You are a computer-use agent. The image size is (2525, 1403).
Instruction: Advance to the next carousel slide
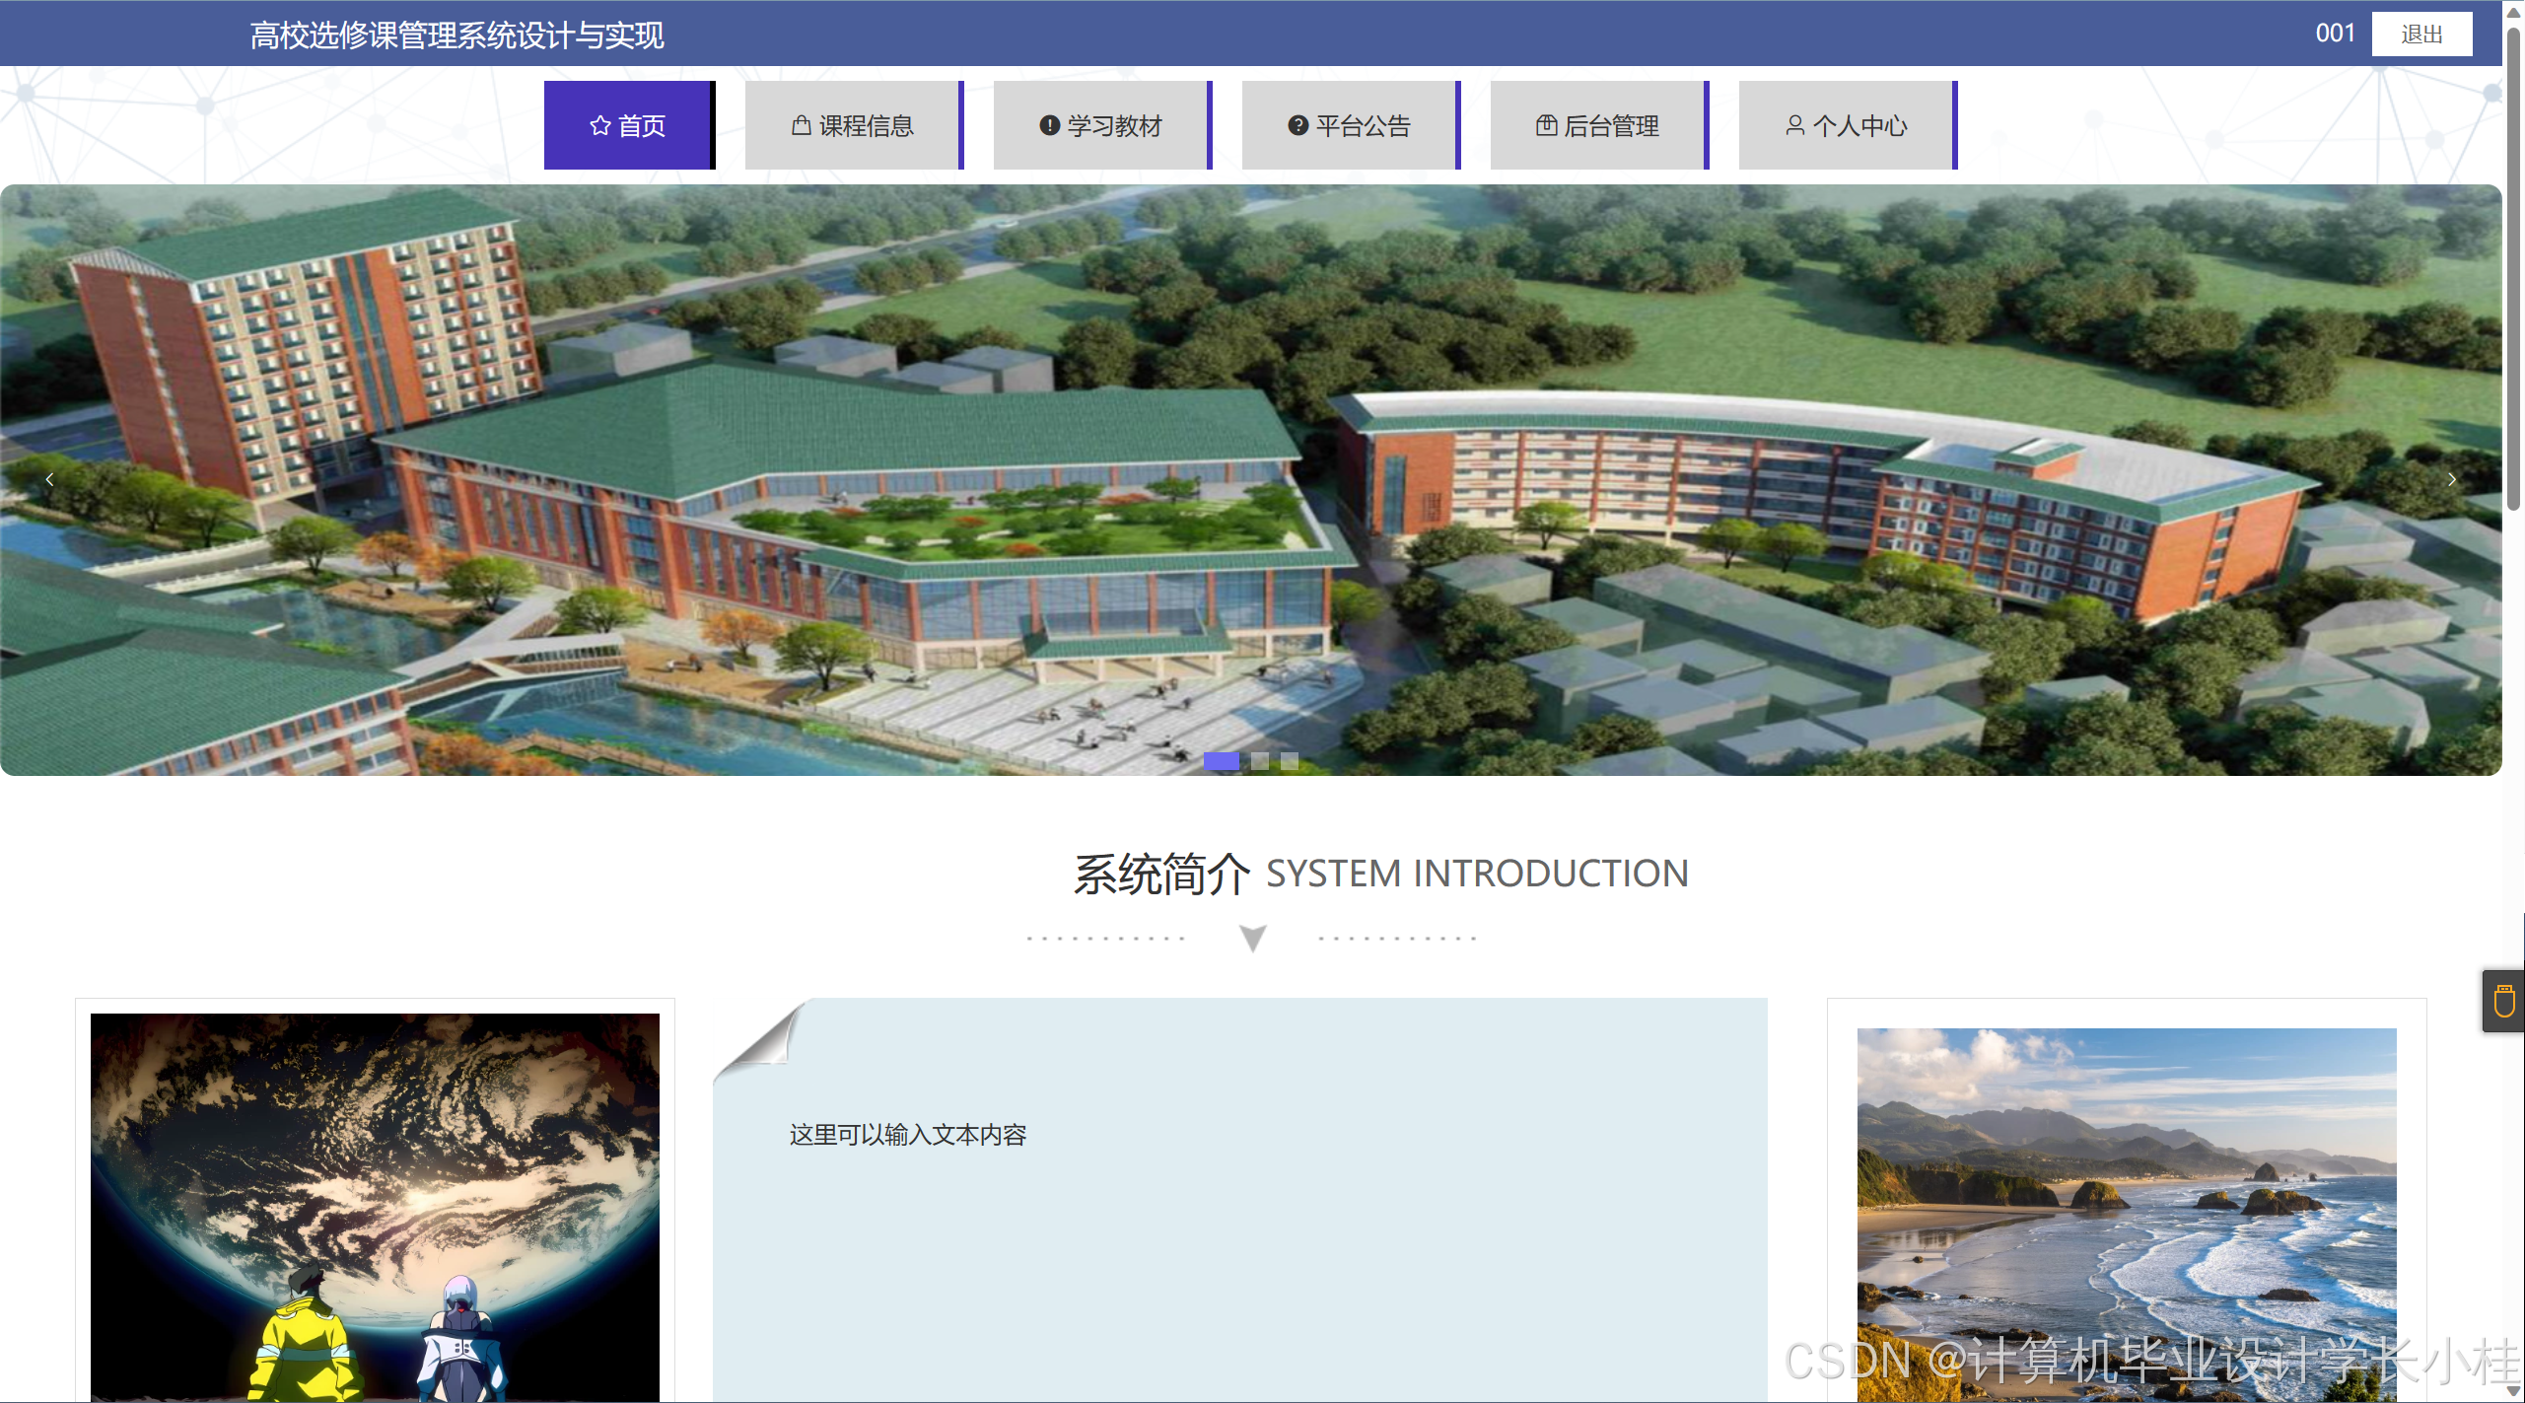tap(2452, 480)
